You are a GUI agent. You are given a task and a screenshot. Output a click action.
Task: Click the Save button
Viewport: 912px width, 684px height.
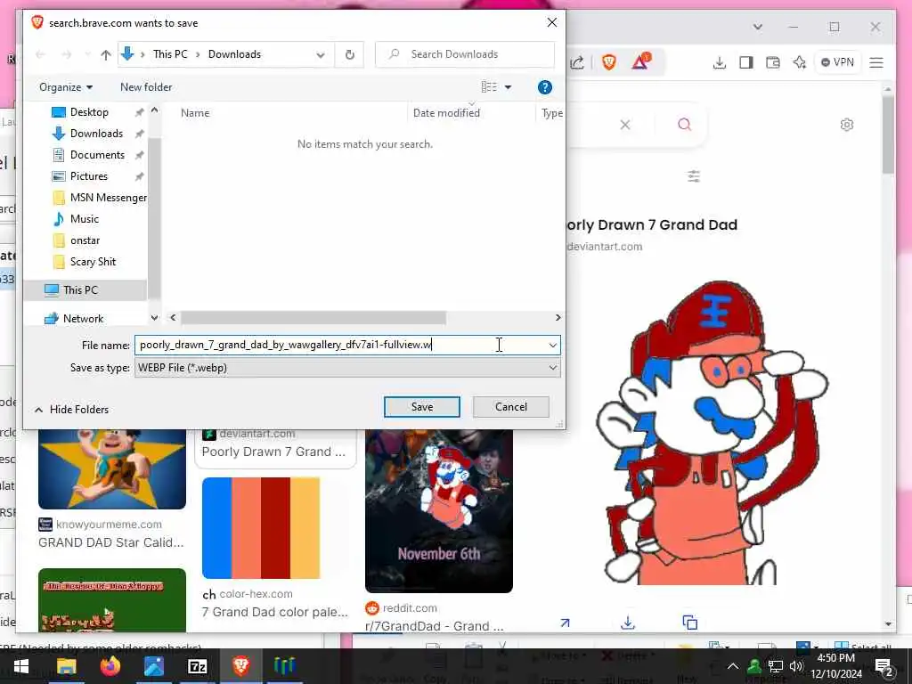(x=421, y=407)
